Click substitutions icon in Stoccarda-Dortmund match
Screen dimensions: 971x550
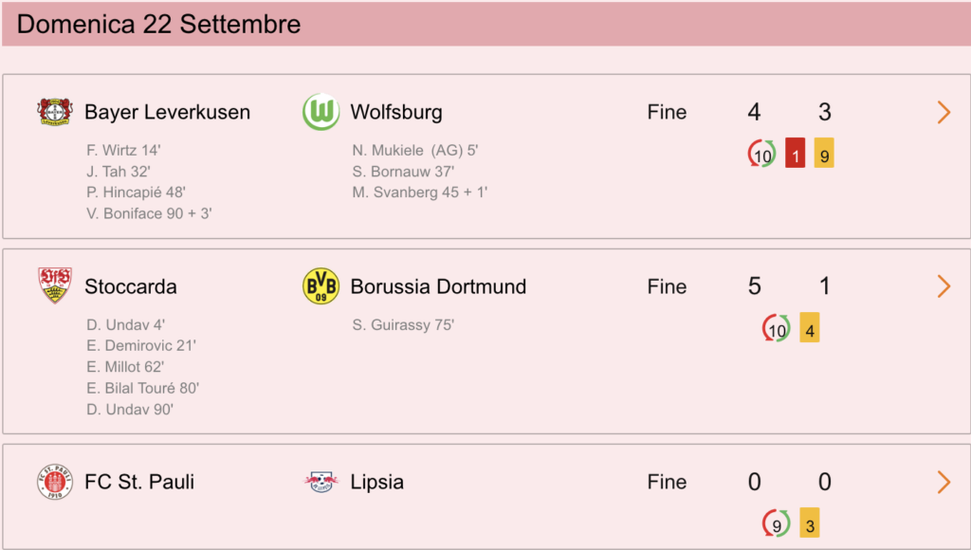[x=777, y=328]
